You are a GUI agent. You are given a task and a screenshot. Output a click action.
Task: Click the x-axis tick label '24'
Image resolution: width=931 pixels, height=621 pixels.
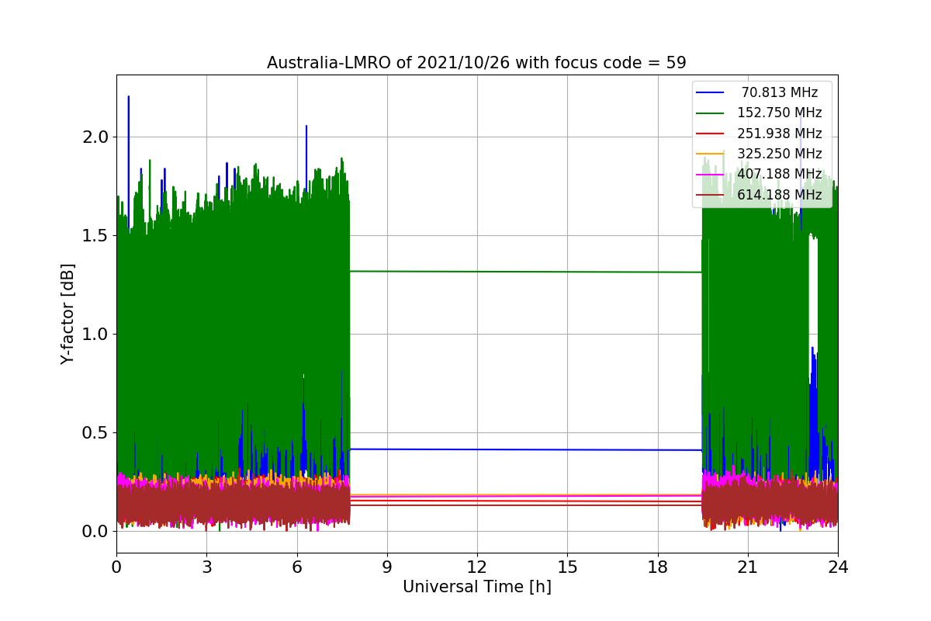point(837,567)
